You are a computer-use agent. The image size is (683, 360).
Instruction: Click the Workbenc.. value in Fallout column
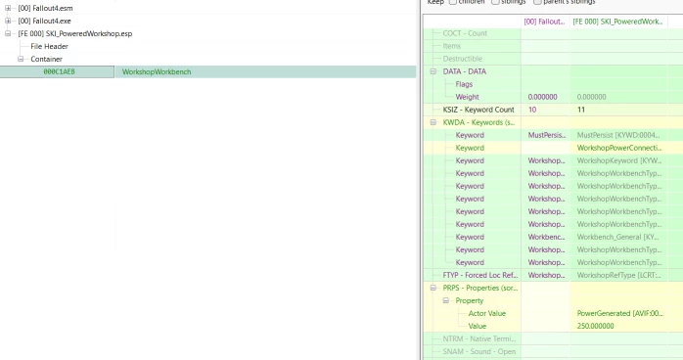click(546, 237)
